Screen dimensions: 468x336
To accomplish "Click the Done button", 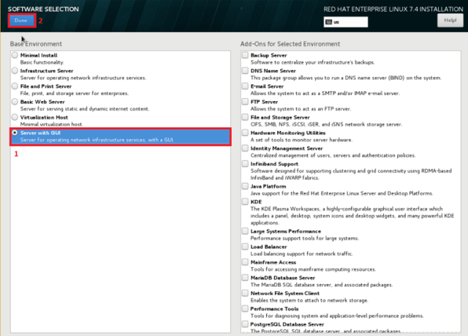I will 21,20.
